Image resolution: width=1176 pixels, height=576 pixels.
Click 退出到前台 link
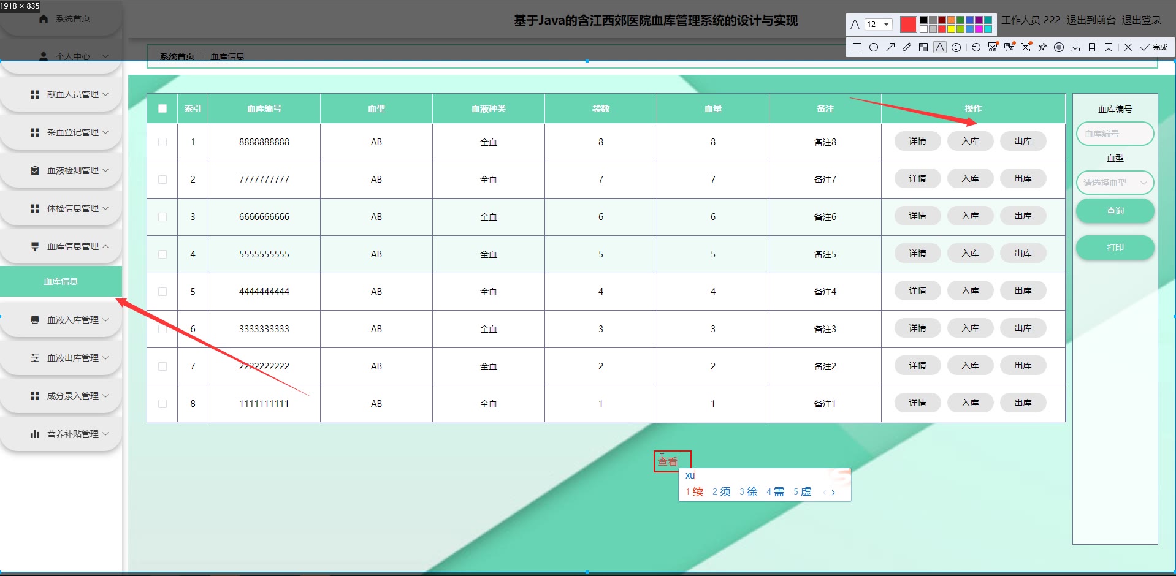tap(1091, 20)
